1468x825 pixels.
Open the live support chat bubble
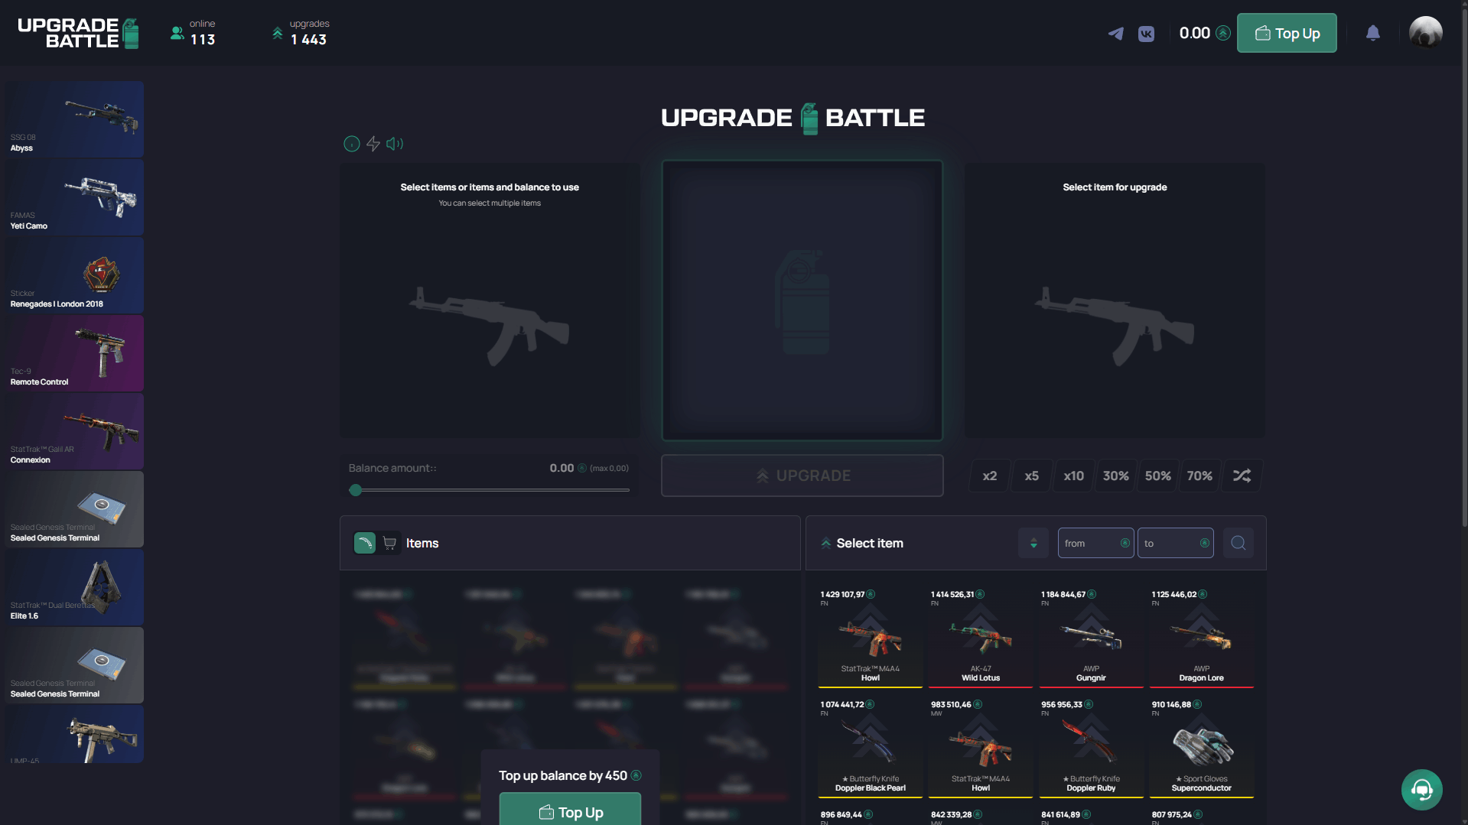click(x=1422, y=790)
